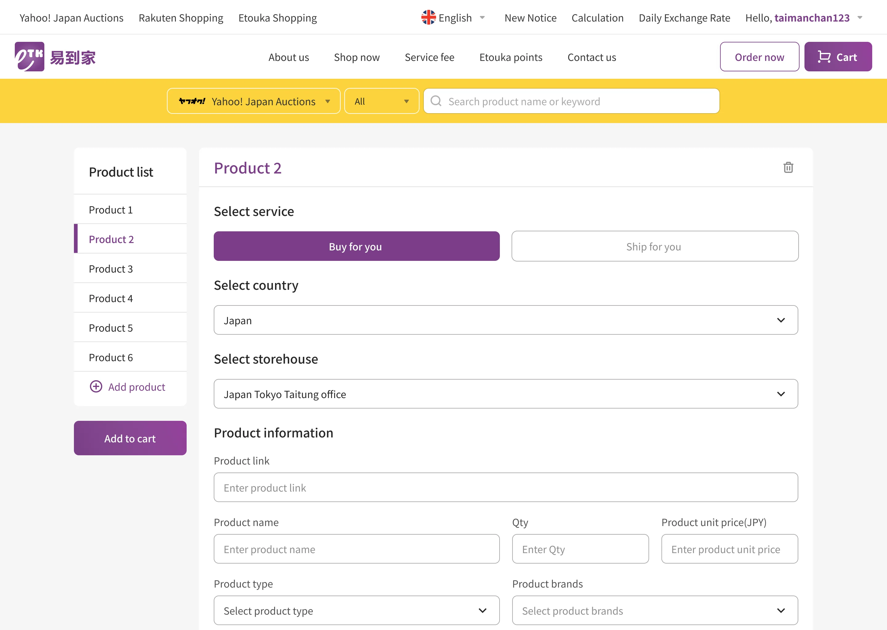Open Daily Exchange Rate link
This screenshot has height=630, width=887.
pyautogui.click(x=684, y=18)
